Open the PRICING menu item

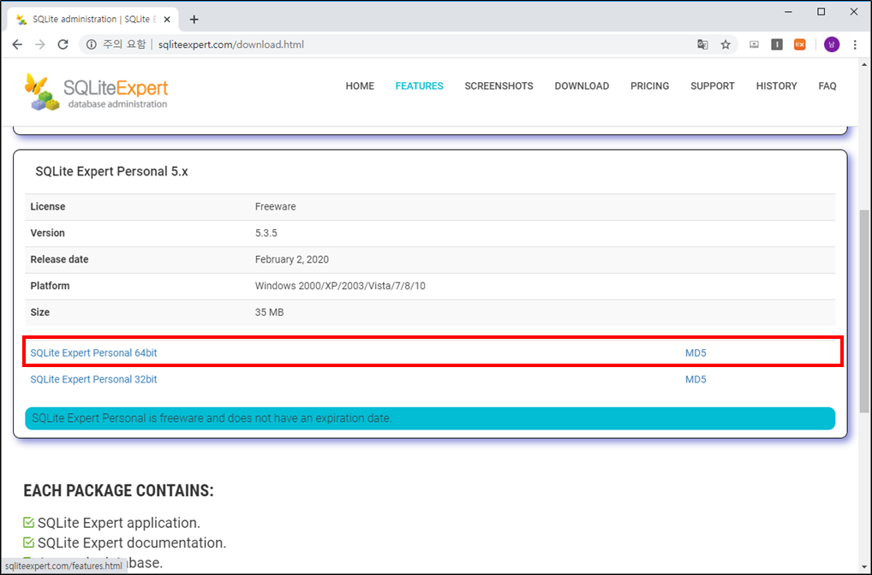[x=649, y=86]
